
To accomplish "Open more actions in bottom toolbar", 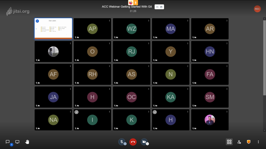I will pos(258,142).
